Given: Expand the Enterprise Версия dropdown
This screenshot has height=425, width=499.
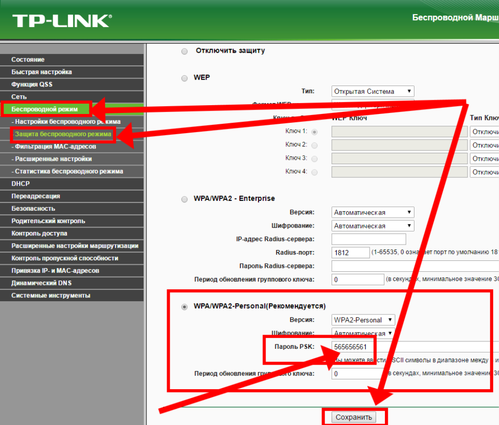Looking at the screenshot, I should point(373,212).
